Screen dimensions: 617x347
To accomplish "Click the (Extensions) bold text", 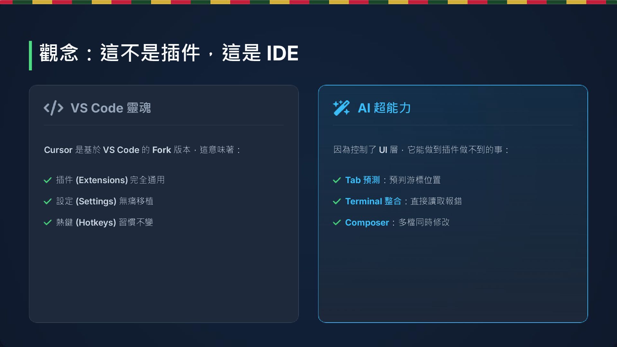I will pyautogui.click(x=102, y=180).
